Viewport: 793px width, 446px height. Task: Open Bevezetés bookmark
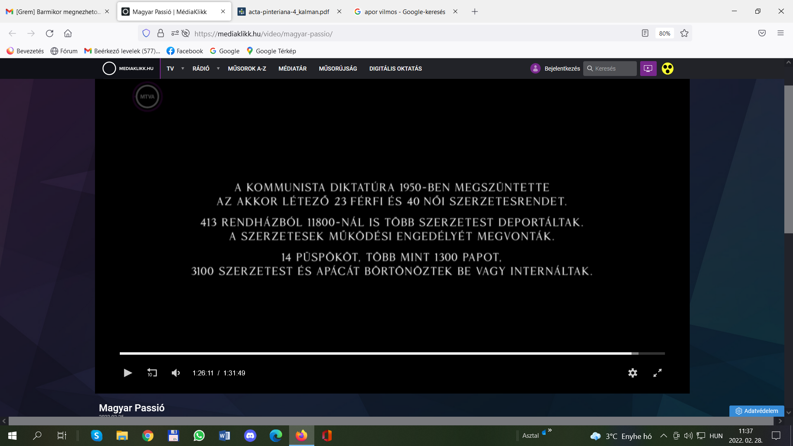tap(25, 51)
